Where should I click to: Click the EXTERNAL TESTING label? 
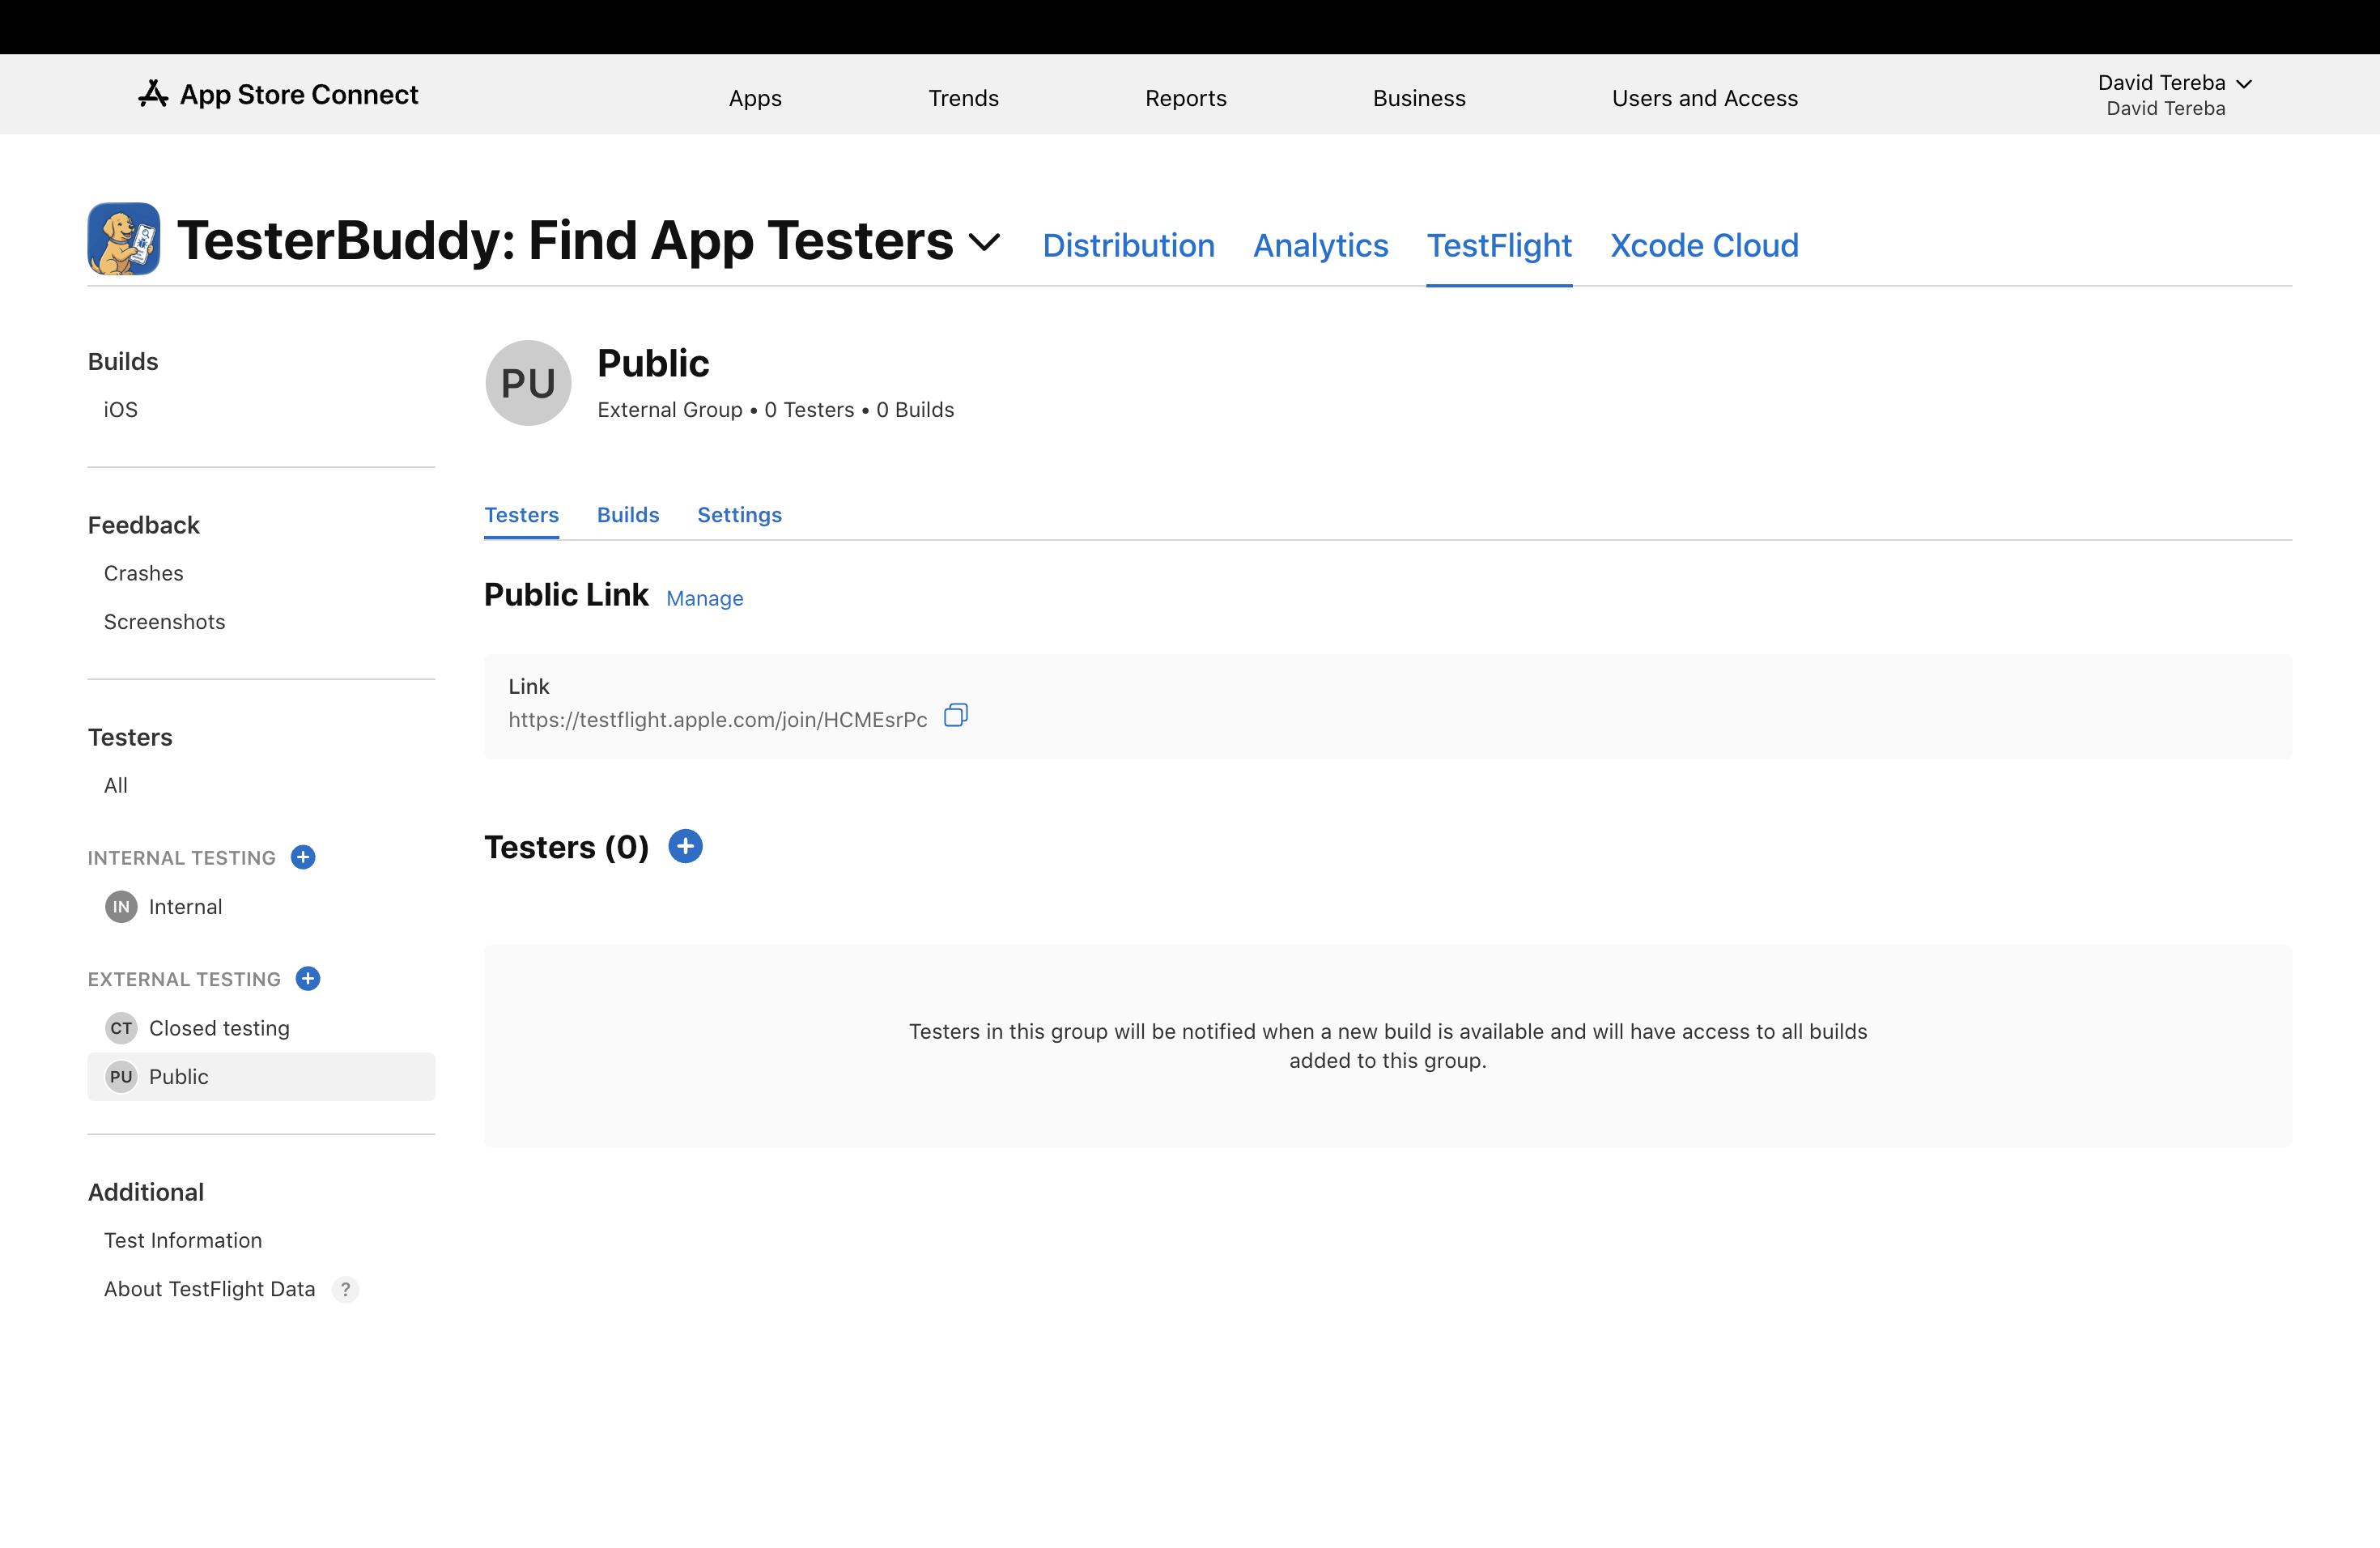(184, 979)
